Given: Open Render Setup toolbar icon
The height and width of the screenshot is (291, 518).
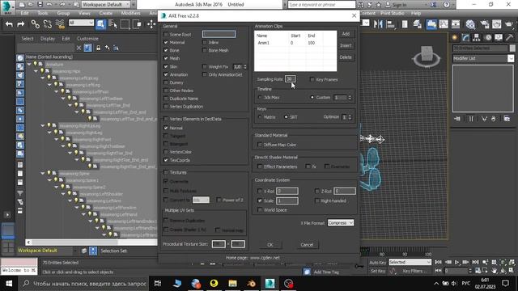Looking at the screenshot, I should click(485, 24).
